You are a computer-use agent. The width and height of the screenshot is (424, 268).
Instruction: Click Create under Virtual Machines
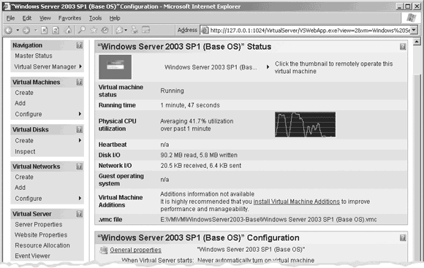coord(24,93)
